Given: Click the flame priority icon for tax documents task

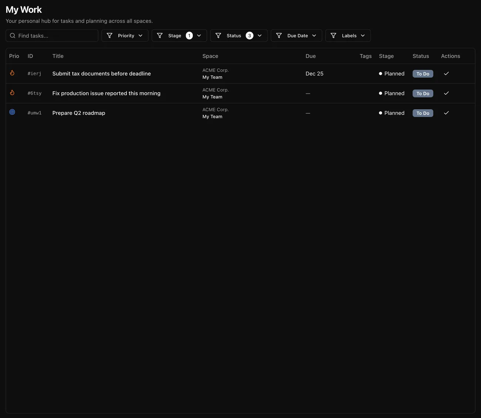Looking at the screenshot, I should click(x=12, y=73).
